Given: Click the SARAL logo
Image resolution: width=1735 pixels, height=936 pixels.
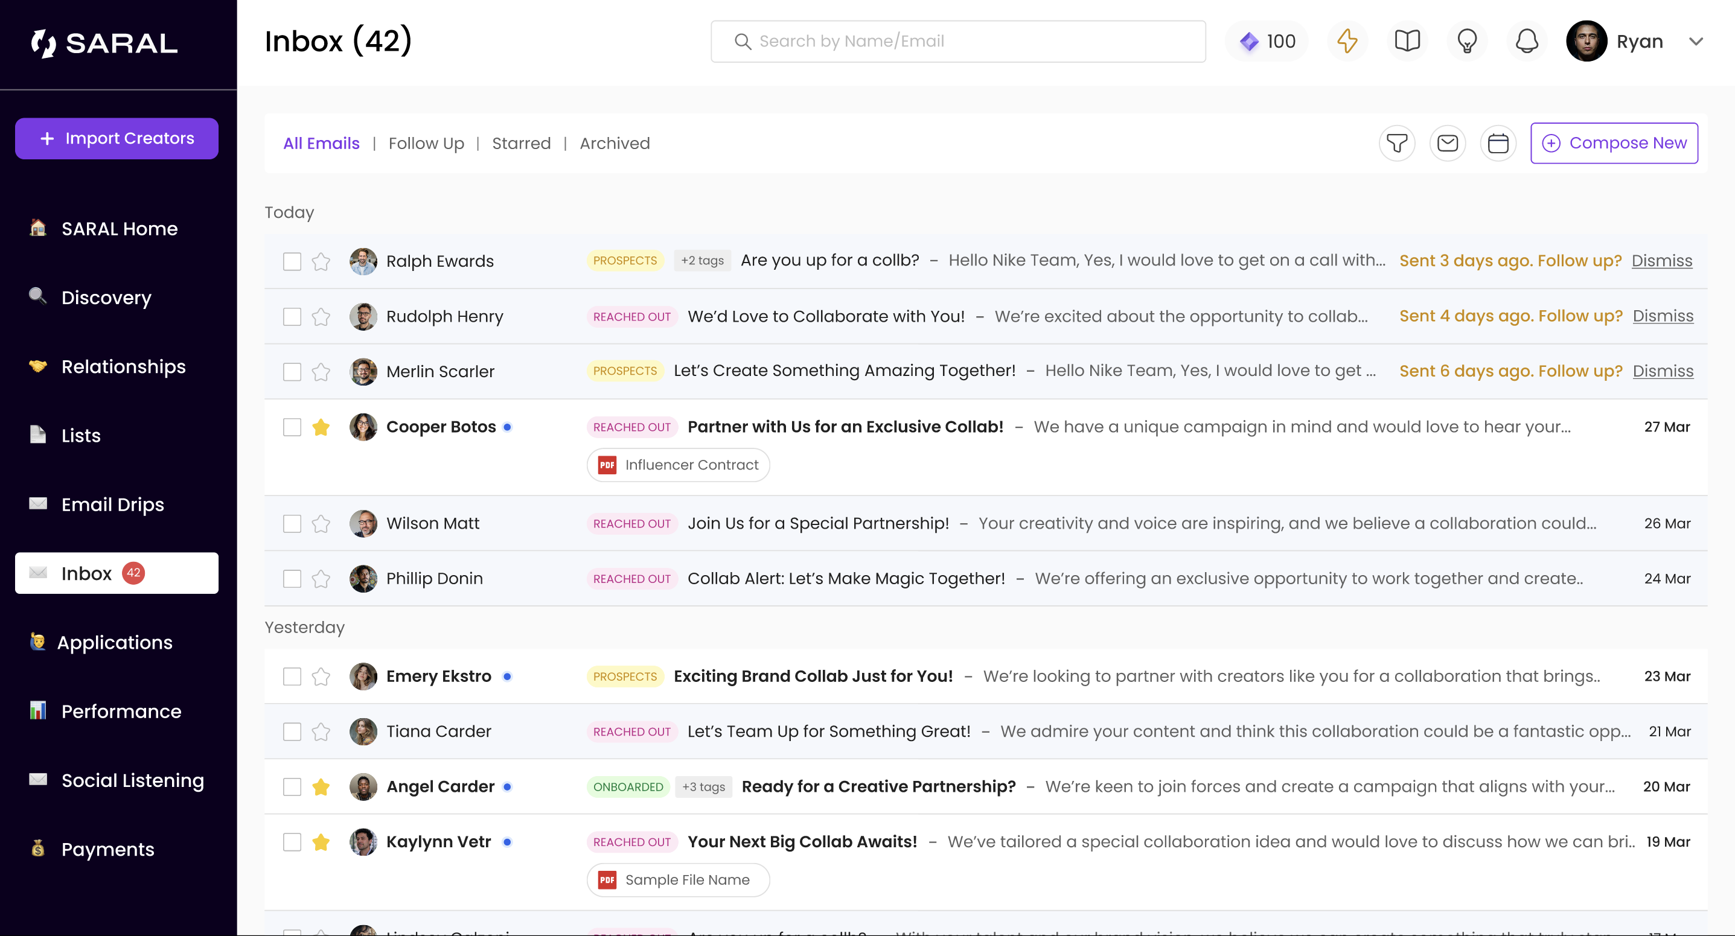Looking at the screenshot, I should coord(104,43).
